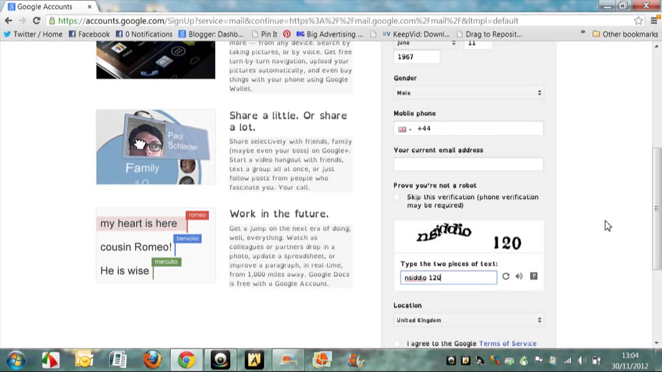Open the Terms of Service link
The height and width of the screenshot is (372, 662).
click(x=508, y=344)
